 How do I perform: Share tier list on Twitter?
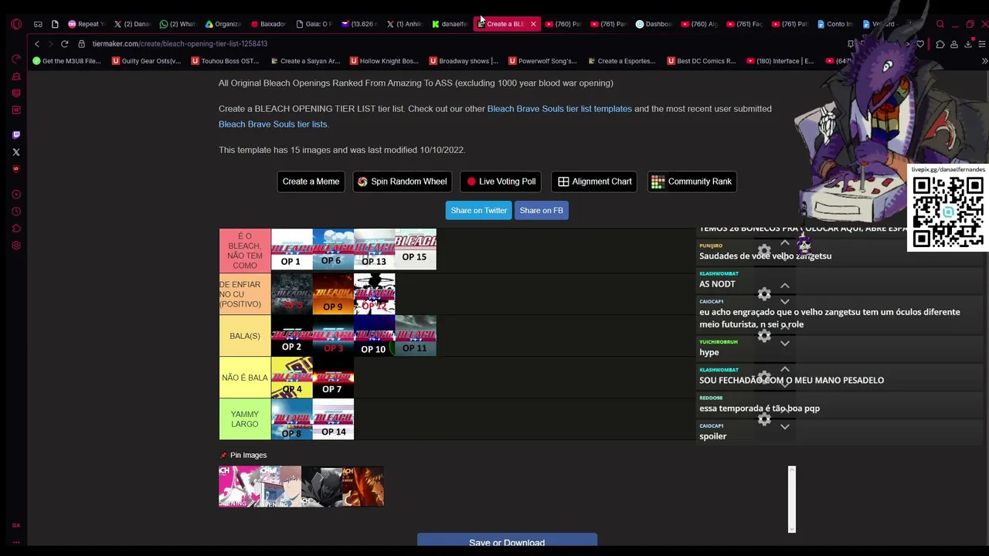[479, 210]
